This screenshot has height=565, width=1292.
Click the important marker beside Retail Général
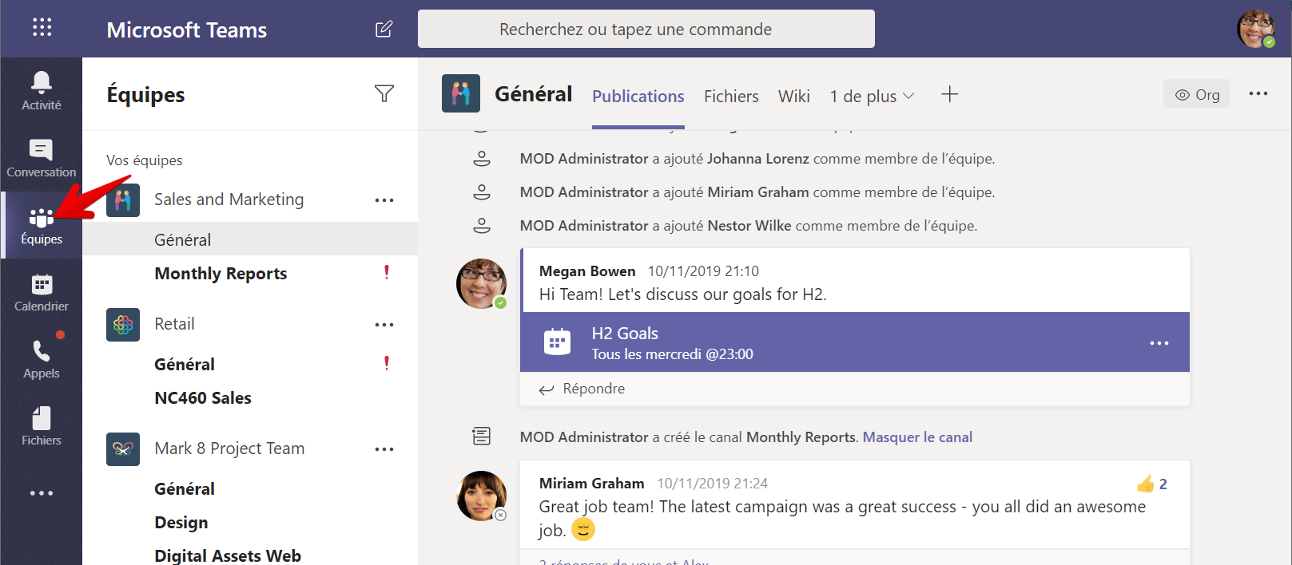387,363
